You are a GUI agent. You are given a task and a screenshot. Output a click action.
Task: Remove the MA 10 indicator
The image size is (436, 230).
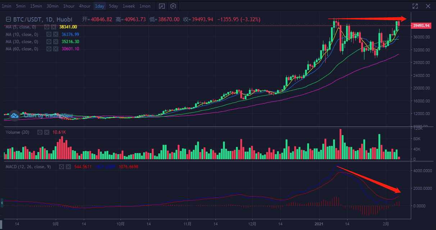[x=56, y=34]
